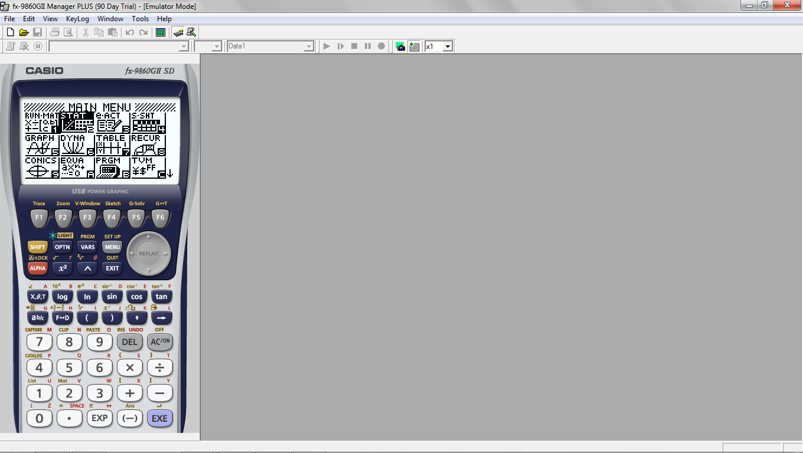
Task: Open the View menu
Action: tap(50, 19)
